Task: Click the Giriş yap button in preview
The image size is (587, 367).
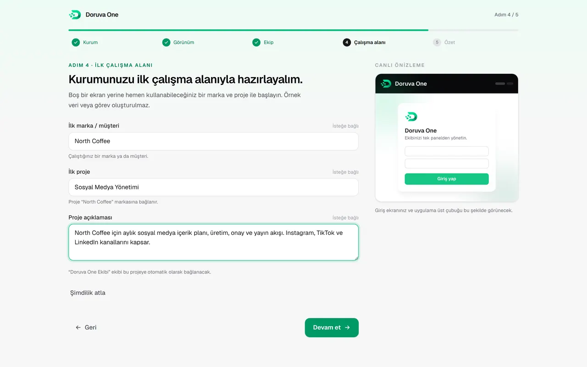Action: (447, 179)
